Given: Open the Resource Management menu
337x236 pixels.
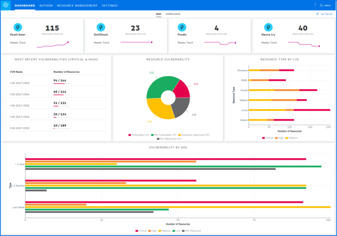Looking at the screenshot, I should click(77, 5).
